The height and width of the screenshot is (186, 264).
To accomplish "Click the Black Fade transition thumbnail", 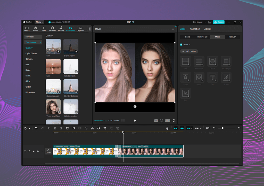I will 71,47.
